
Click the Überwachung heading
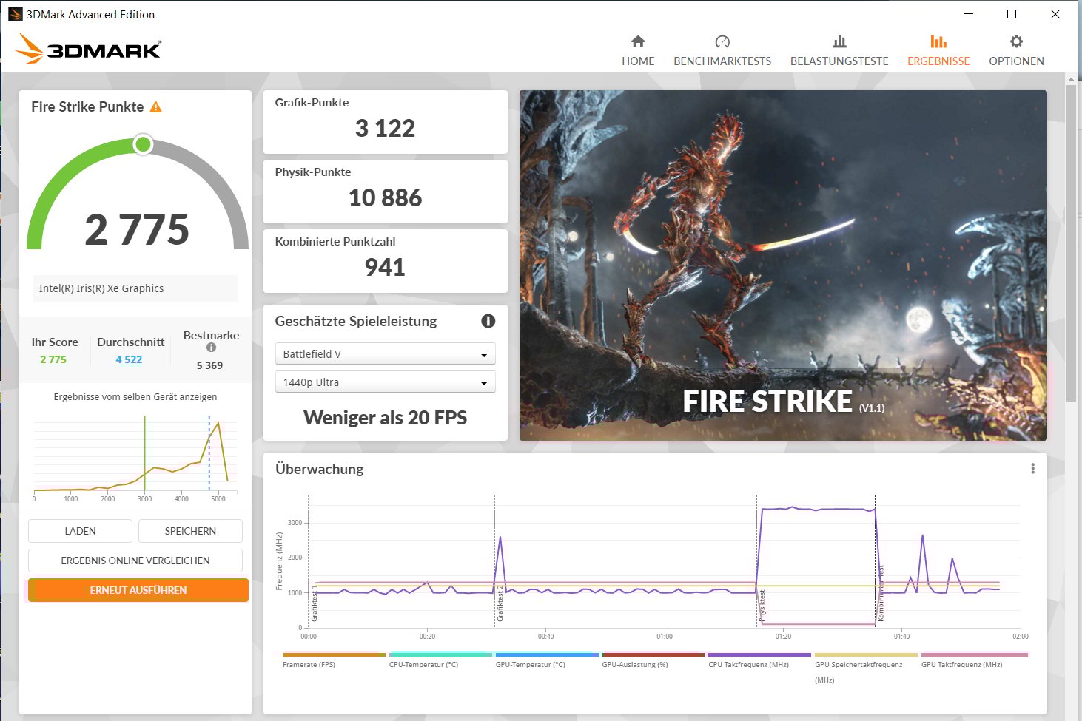(320, 469)
